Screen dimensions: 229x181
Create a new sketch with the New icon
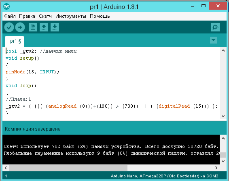(x=33, y=27)
